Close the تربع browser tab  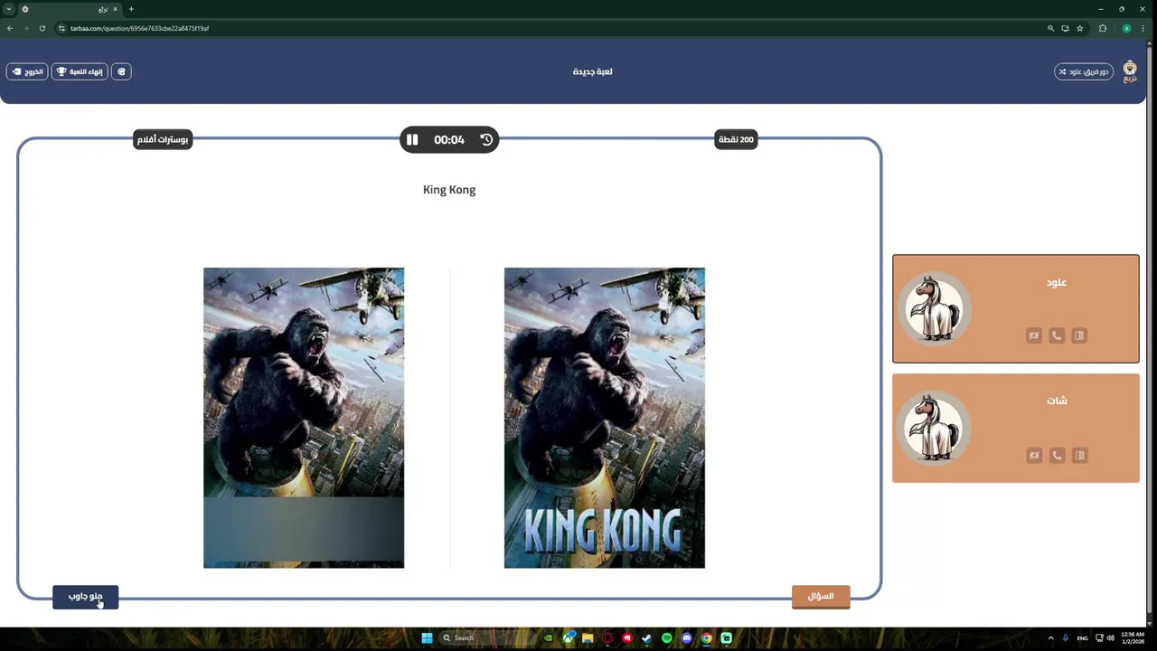[x=115, y=9]
